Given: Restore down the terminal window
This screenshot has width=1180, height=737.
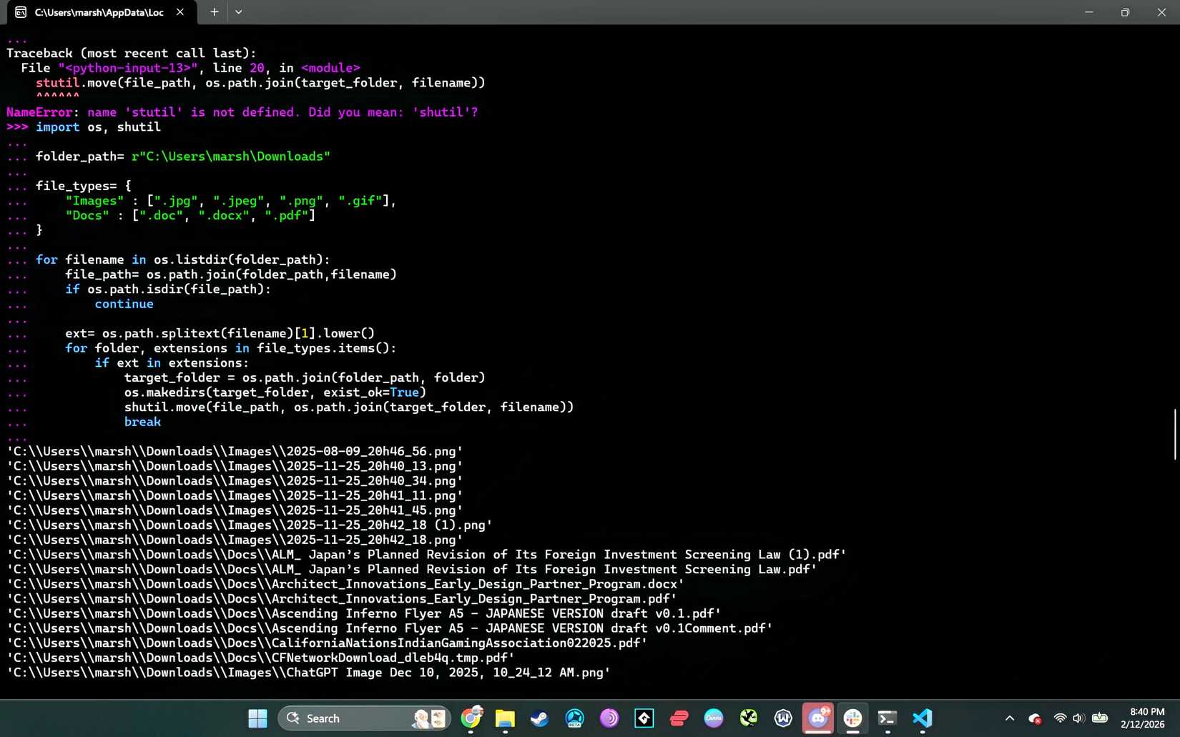Looking at the screenshot, I should (x=1125, y=12).
